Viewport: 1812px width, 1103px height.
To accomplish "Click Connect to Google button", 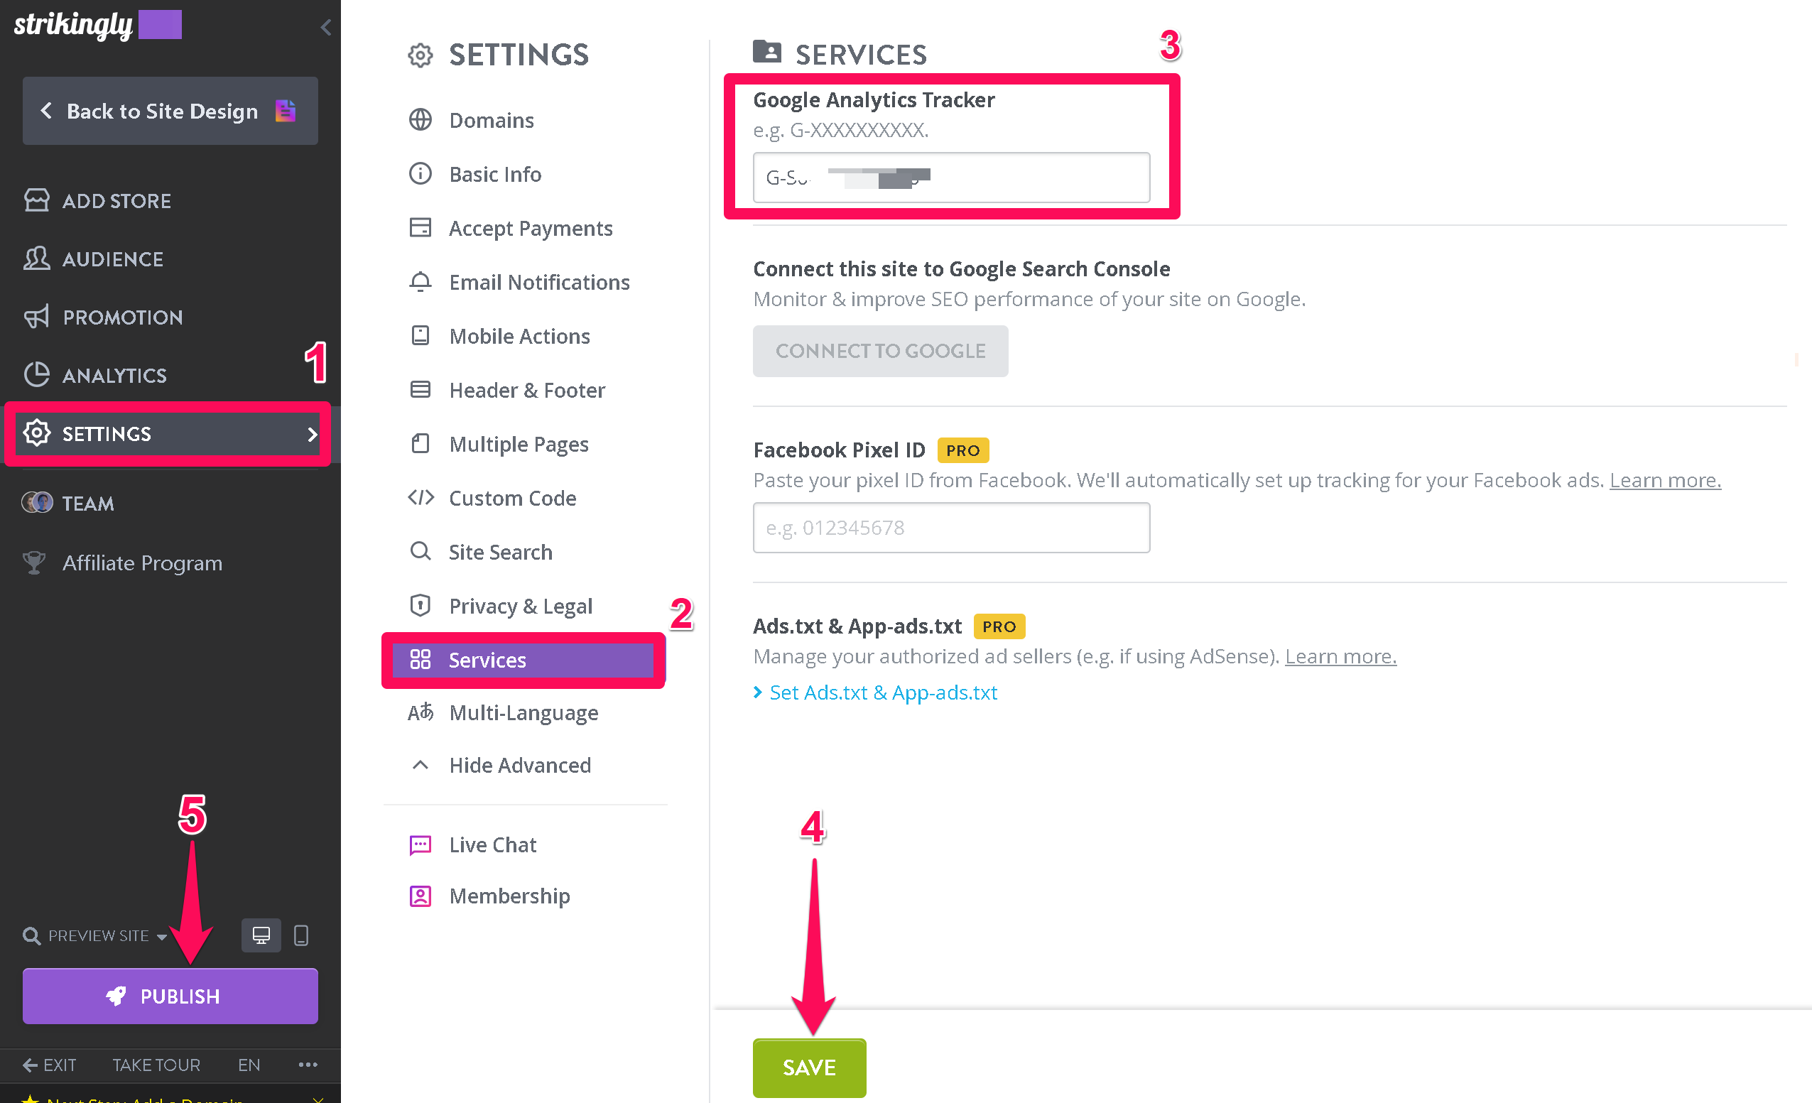I will (x=880, y=351).
